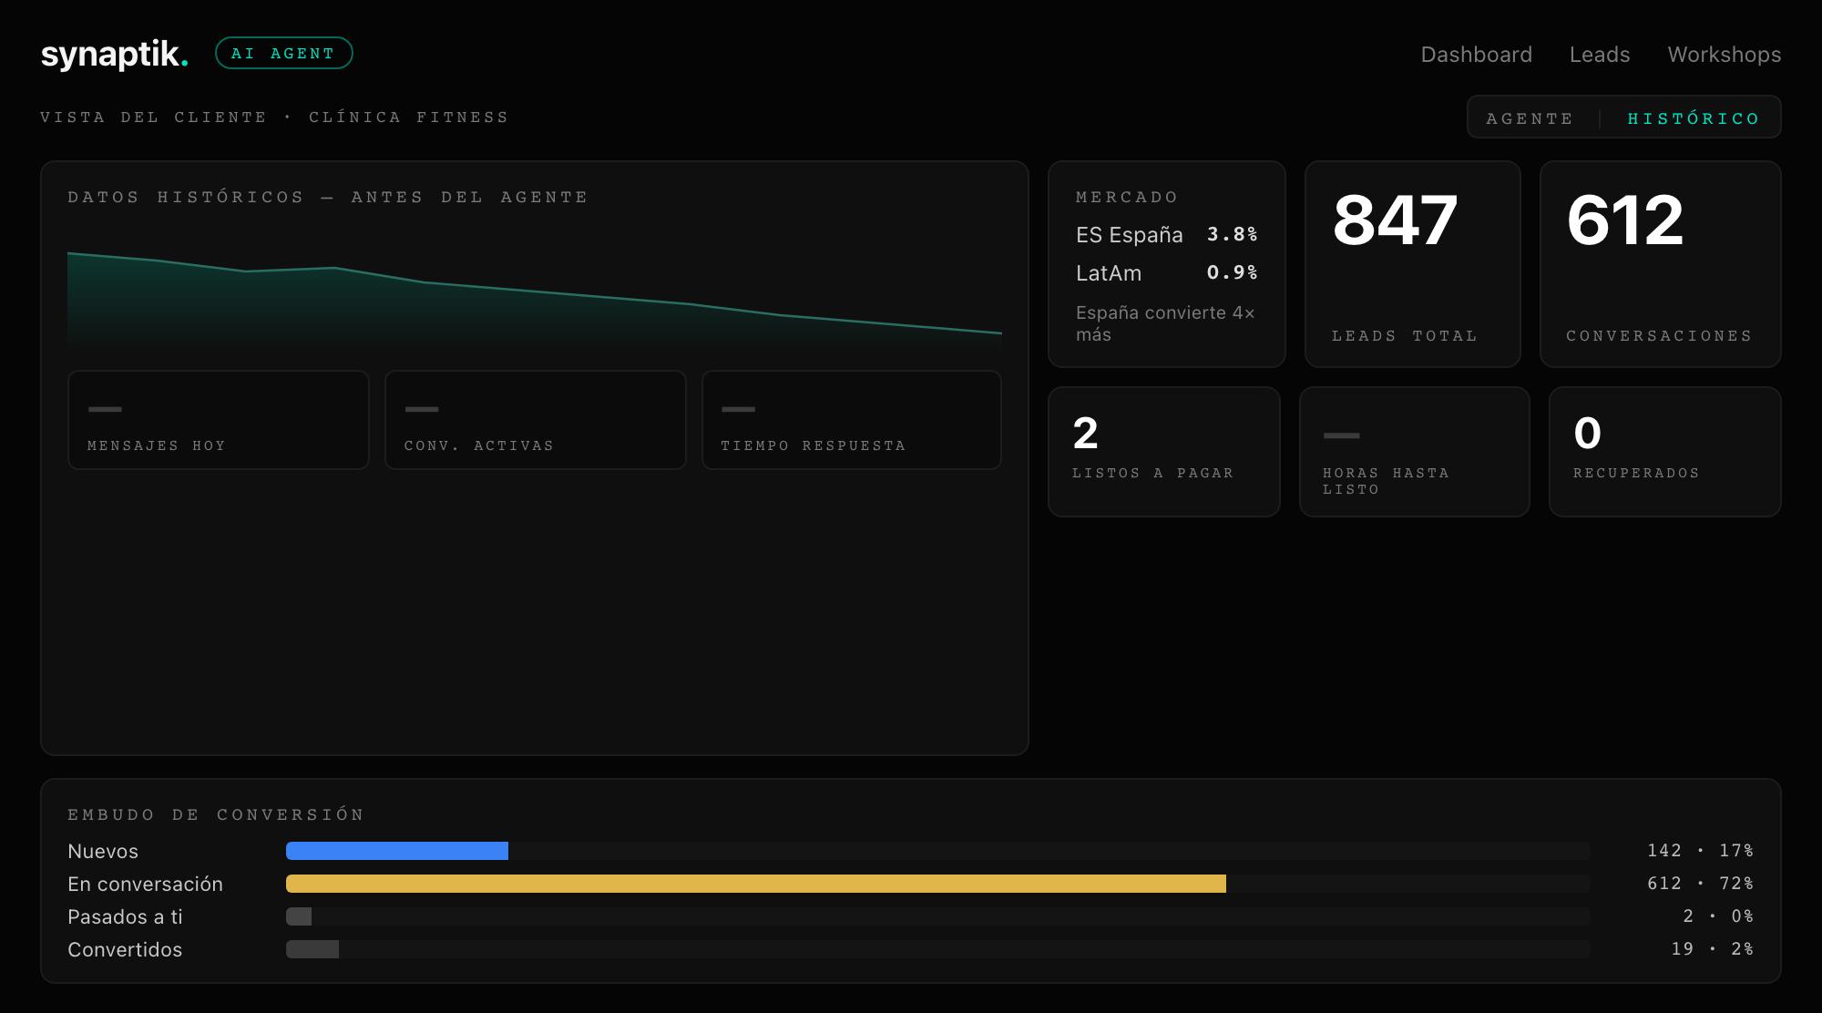Click the Nuevos funnel label
The width and height of the screenshot is (1822, 1013).
click(x=103, y=851)
